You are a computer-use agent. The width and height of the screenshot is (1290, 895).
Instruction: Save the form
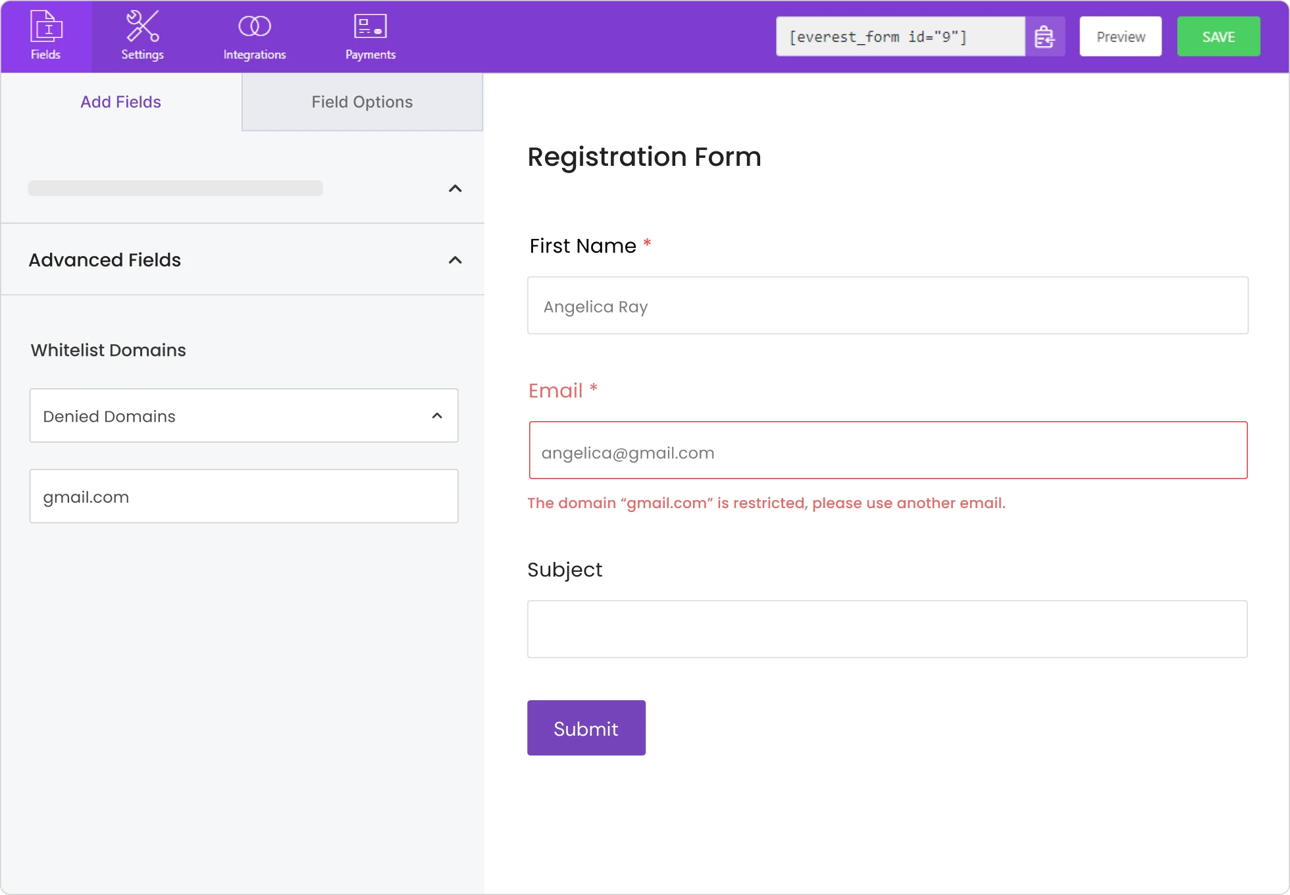point(1218,36)
